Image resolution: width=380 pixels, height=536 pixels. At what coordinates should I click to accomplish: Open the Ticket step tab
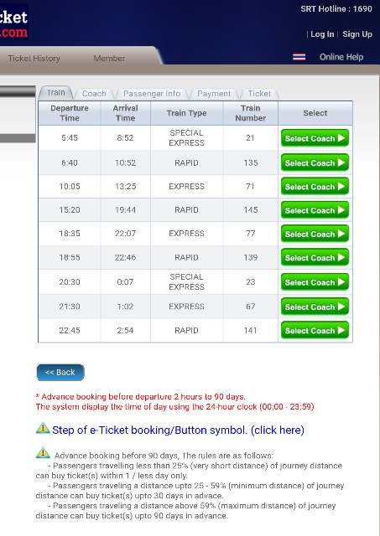click(259, 94)
